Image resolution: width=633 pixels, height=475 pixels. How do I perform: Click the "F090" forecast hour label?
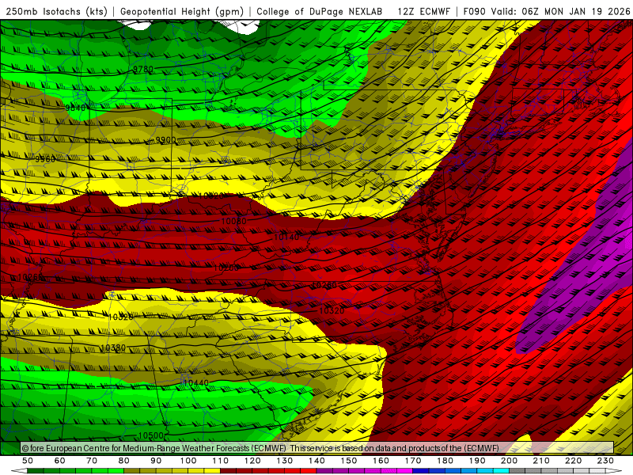474,12
